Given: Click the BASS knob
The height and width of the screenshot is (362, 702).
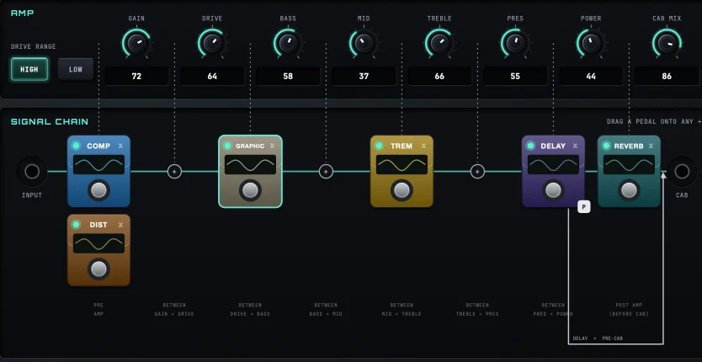Looking at the screenshot, I should (x=288, y=44).
